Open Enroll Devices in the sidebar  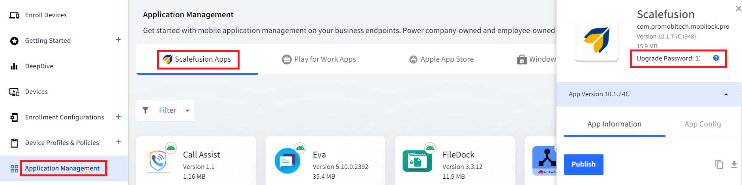pyautogui.click(x=46, y=15)
